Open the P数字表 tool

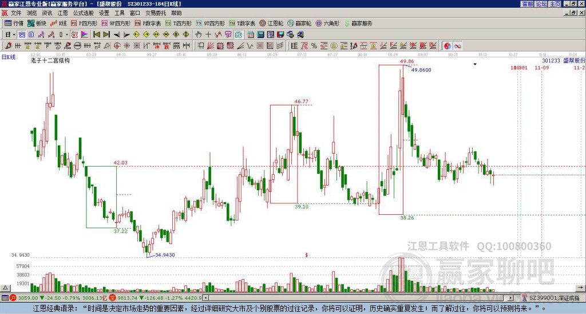coord(148,23)
